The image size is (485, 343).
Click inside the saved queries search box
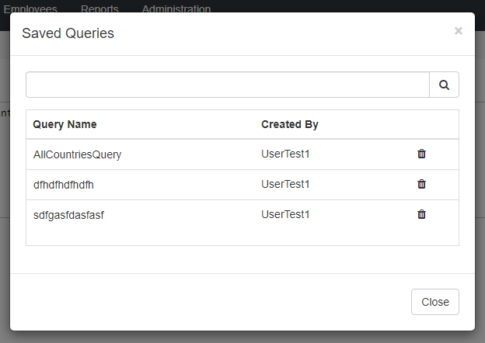(x=227, y=85)
